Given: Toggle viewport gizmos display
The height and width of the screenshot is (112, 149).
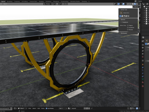Looking at the screenshot, I should [x=119, y=4].
